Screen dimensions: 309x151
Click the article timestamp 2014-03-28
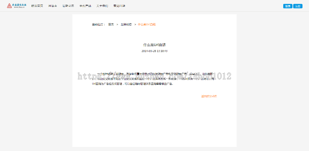154,51
